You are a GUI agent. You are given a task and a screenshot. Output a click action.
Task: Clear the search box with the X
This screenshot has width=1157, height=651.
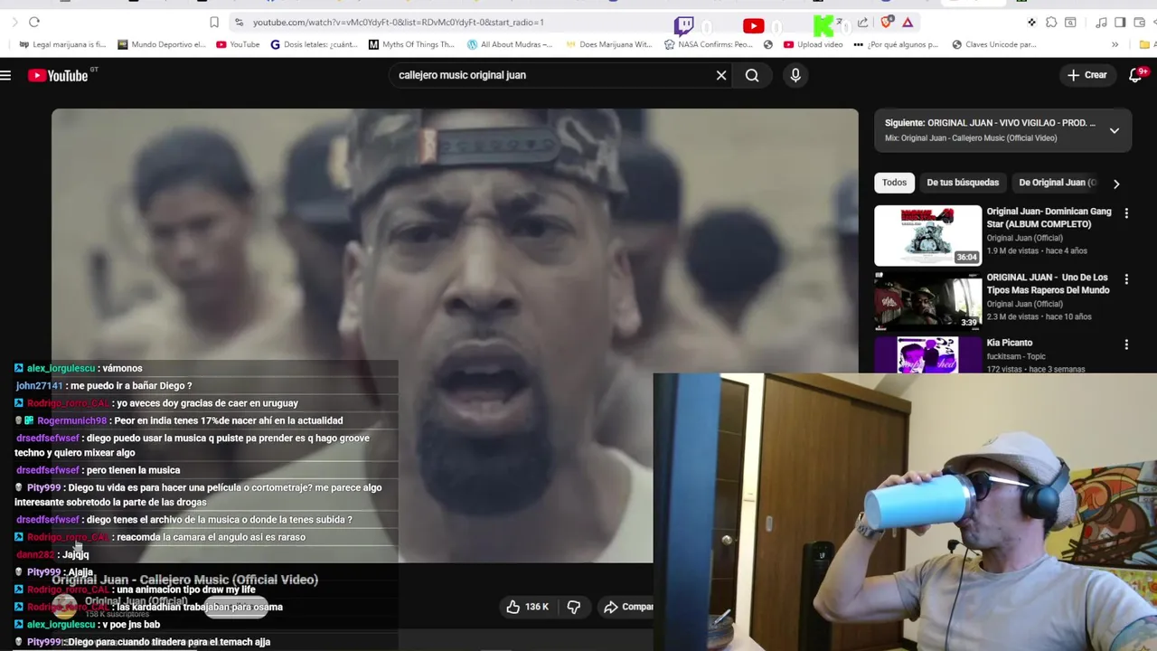(721, 75)
